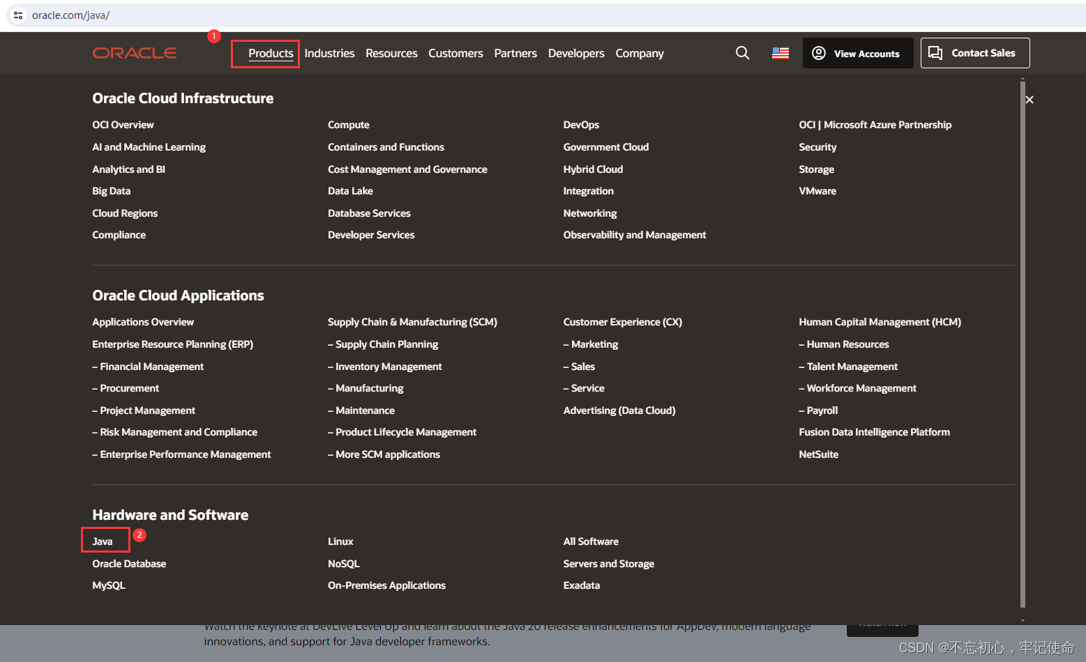Go to Exadata
Viewport: 1086px width, 662px height.
[582, 585]
